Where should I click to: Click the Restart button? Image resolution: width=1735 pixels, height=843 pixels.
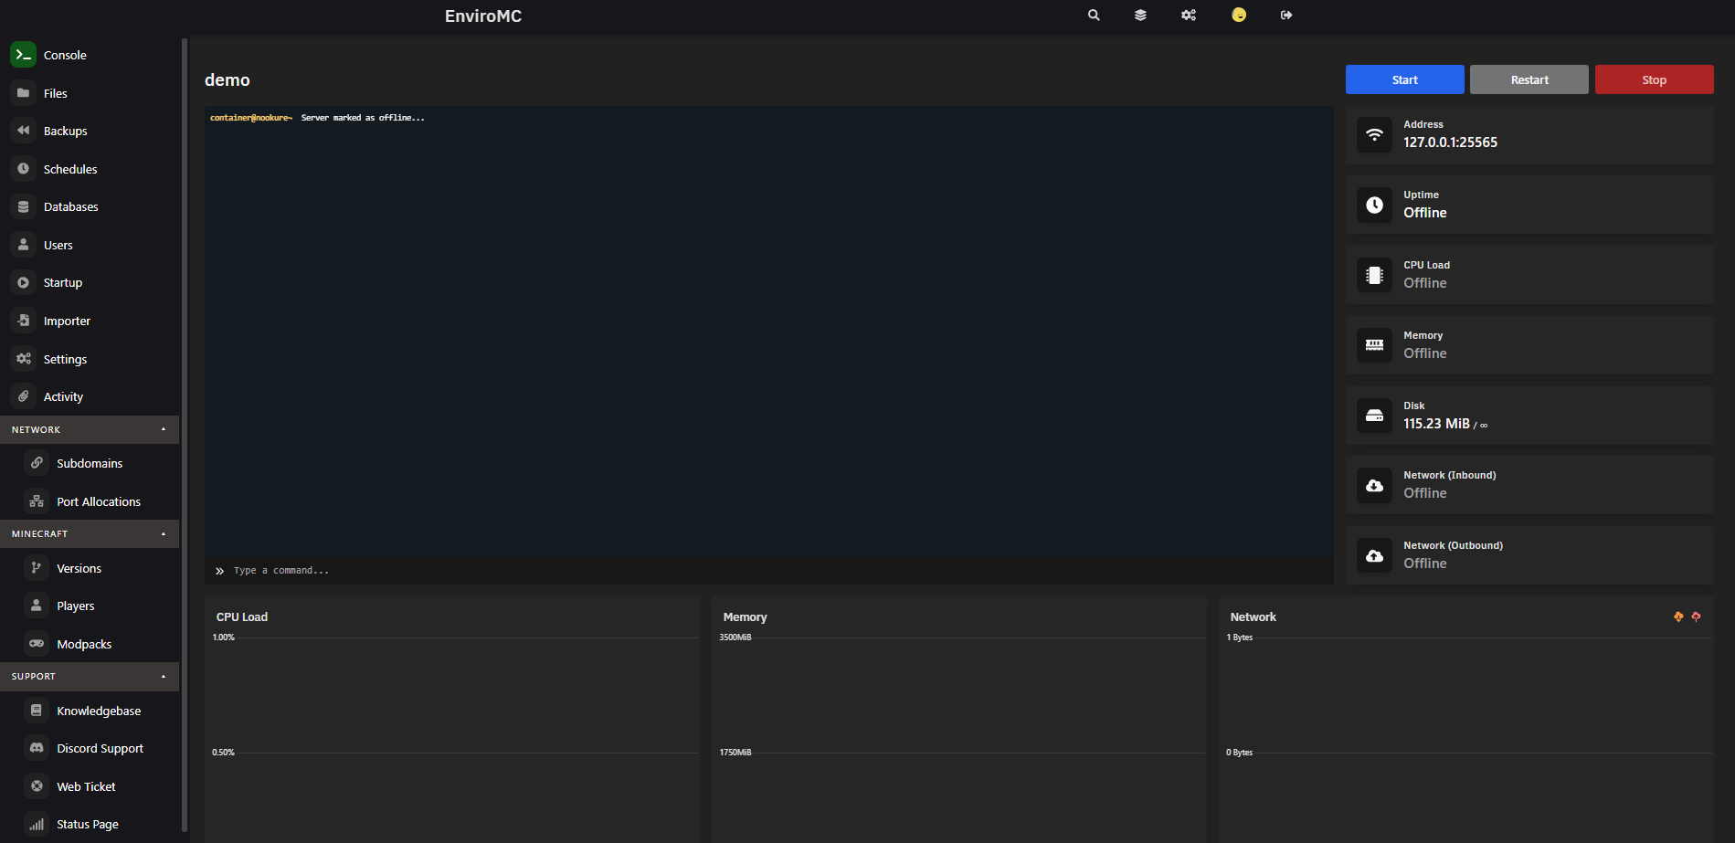tap(1529, 79)
